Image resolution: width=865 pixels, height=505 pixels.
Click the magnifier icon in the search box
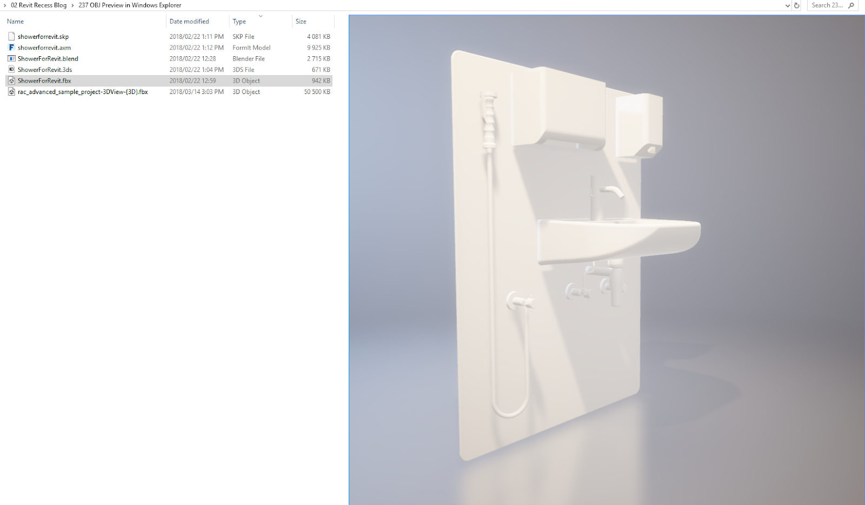click(850, 5)
